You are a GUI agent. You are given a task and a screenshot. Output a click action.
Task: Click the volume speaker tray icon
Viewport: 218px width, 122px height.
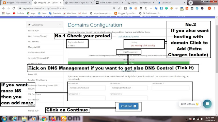pos(202,119)
